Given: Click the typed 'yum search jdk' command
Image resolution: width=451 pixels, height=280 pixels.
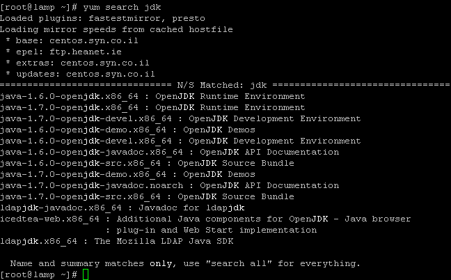Looking at the screenshot, I should [x=122, y=7].
